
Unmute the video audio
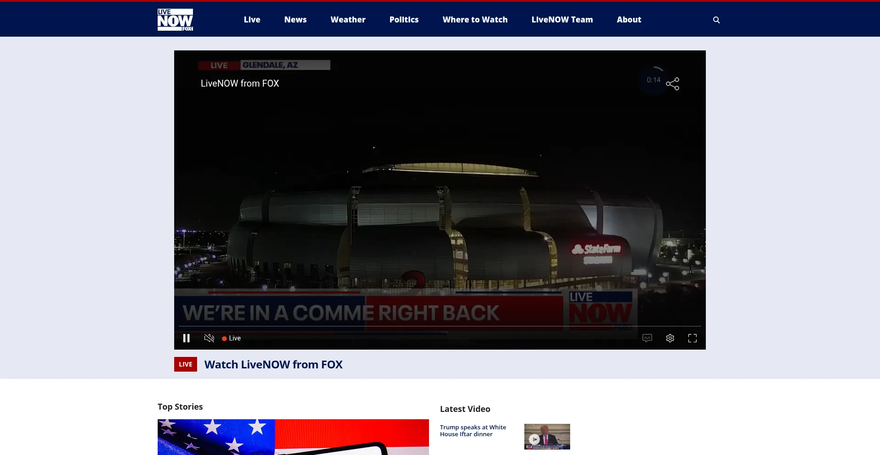point(209,338)
